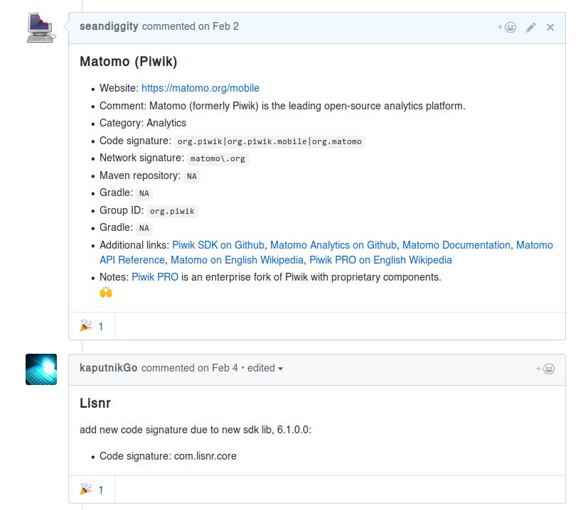Add reaction to kaputnikGo's comment
This screenshot has height=510, width=588.
coord(545,369)
